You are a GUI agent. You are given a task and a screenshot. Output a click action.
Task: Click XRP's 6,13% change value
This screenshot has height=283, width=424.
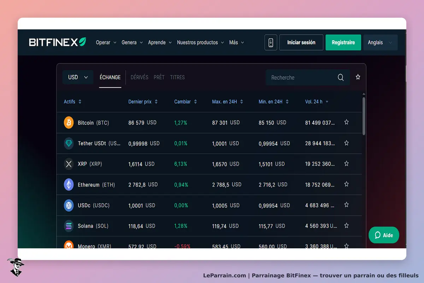pyautogui.click(x=181, y=164)
